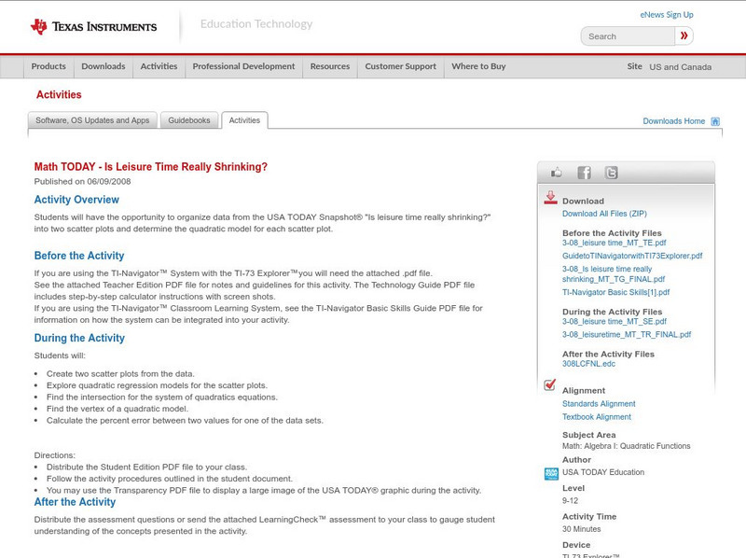
Task: Go to the Downloads Home link
Action: (673, 121)
